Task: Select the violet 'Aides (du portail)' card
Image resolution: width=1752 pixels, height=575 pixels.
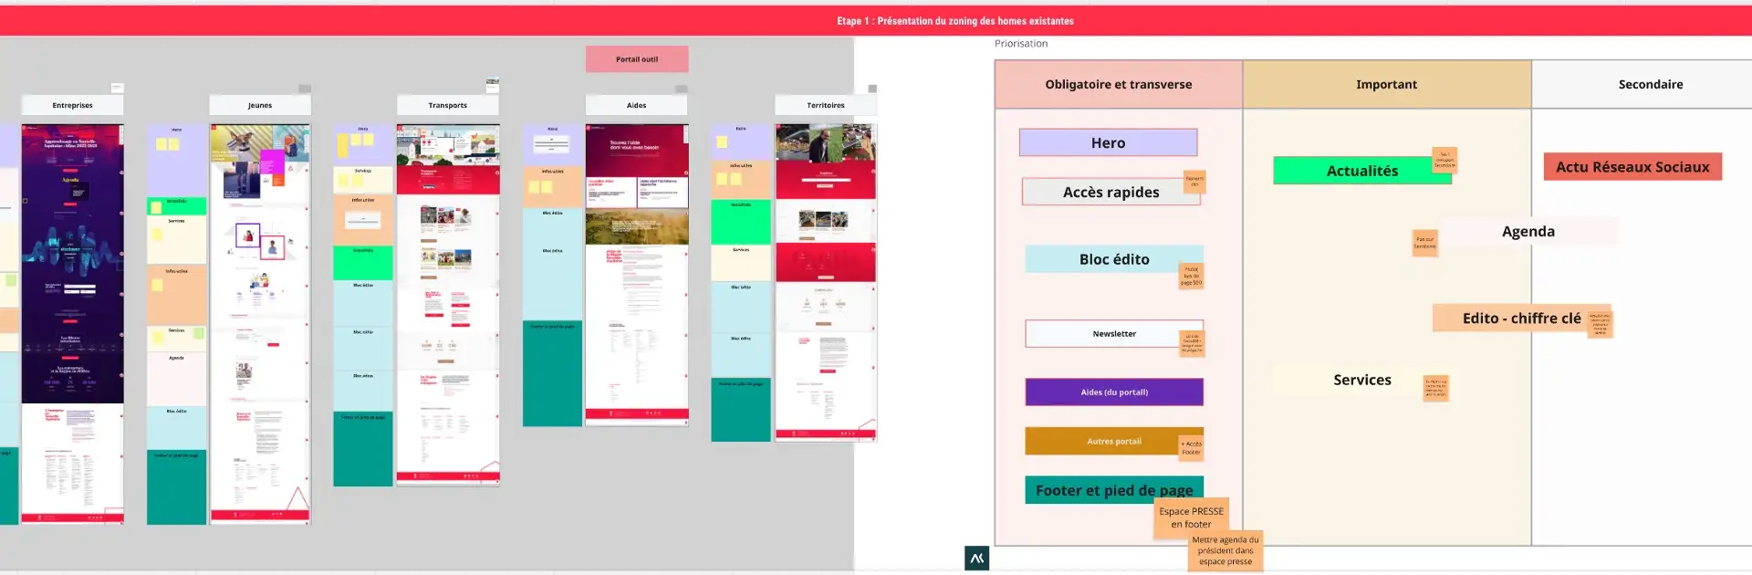Action: [1114, 392]
